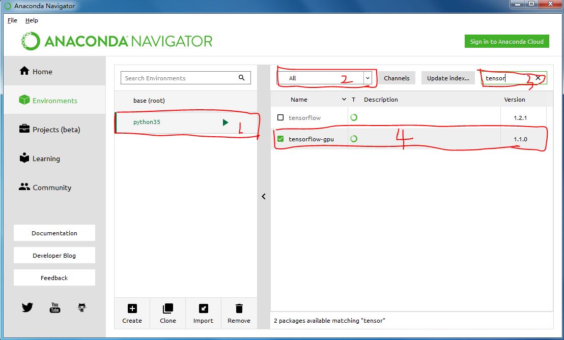The height and width of the screenshot is (340, 564).
Task: Sort packages by the Name column header
Action: pyautogui.click(x=299, y=100)
